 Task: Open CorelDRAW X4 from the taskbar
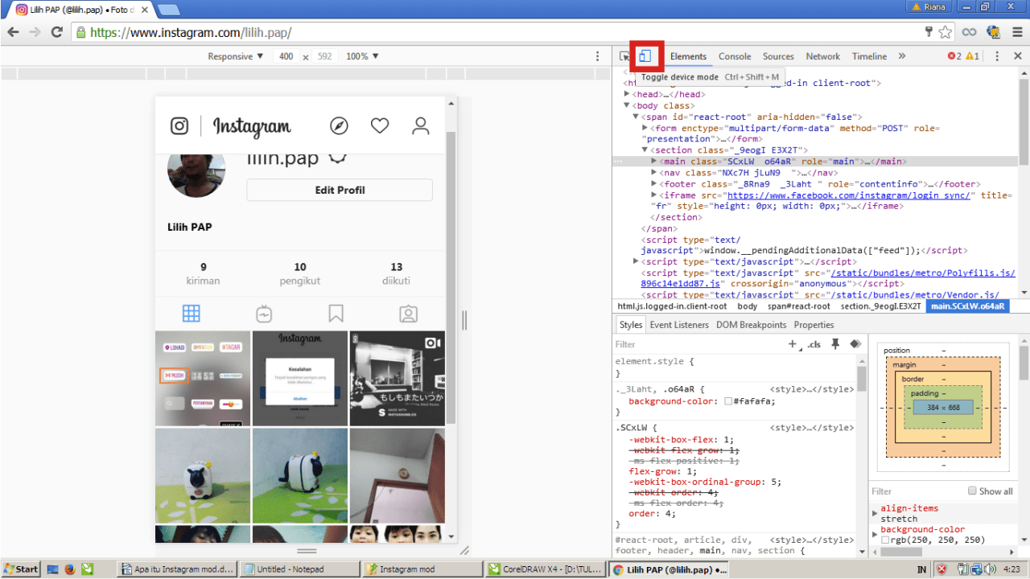point(546,569)
